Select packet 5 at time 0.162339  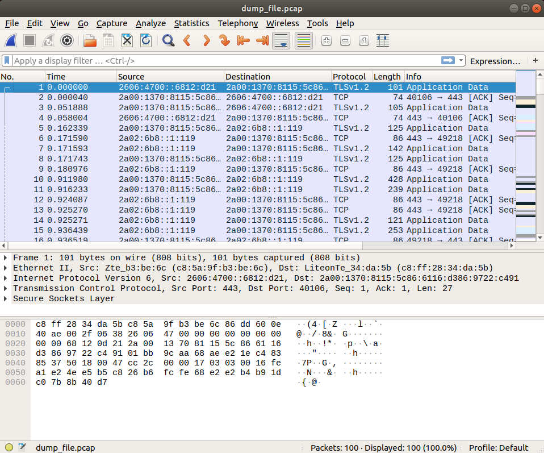[x=258, y=128]
